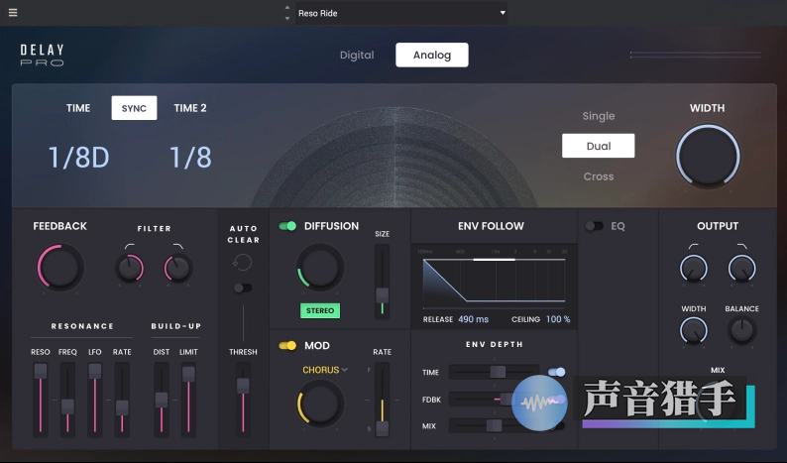Click the FREQ slider handle
Viewport: 787px width, 463px height.
(x=67, y=406)
